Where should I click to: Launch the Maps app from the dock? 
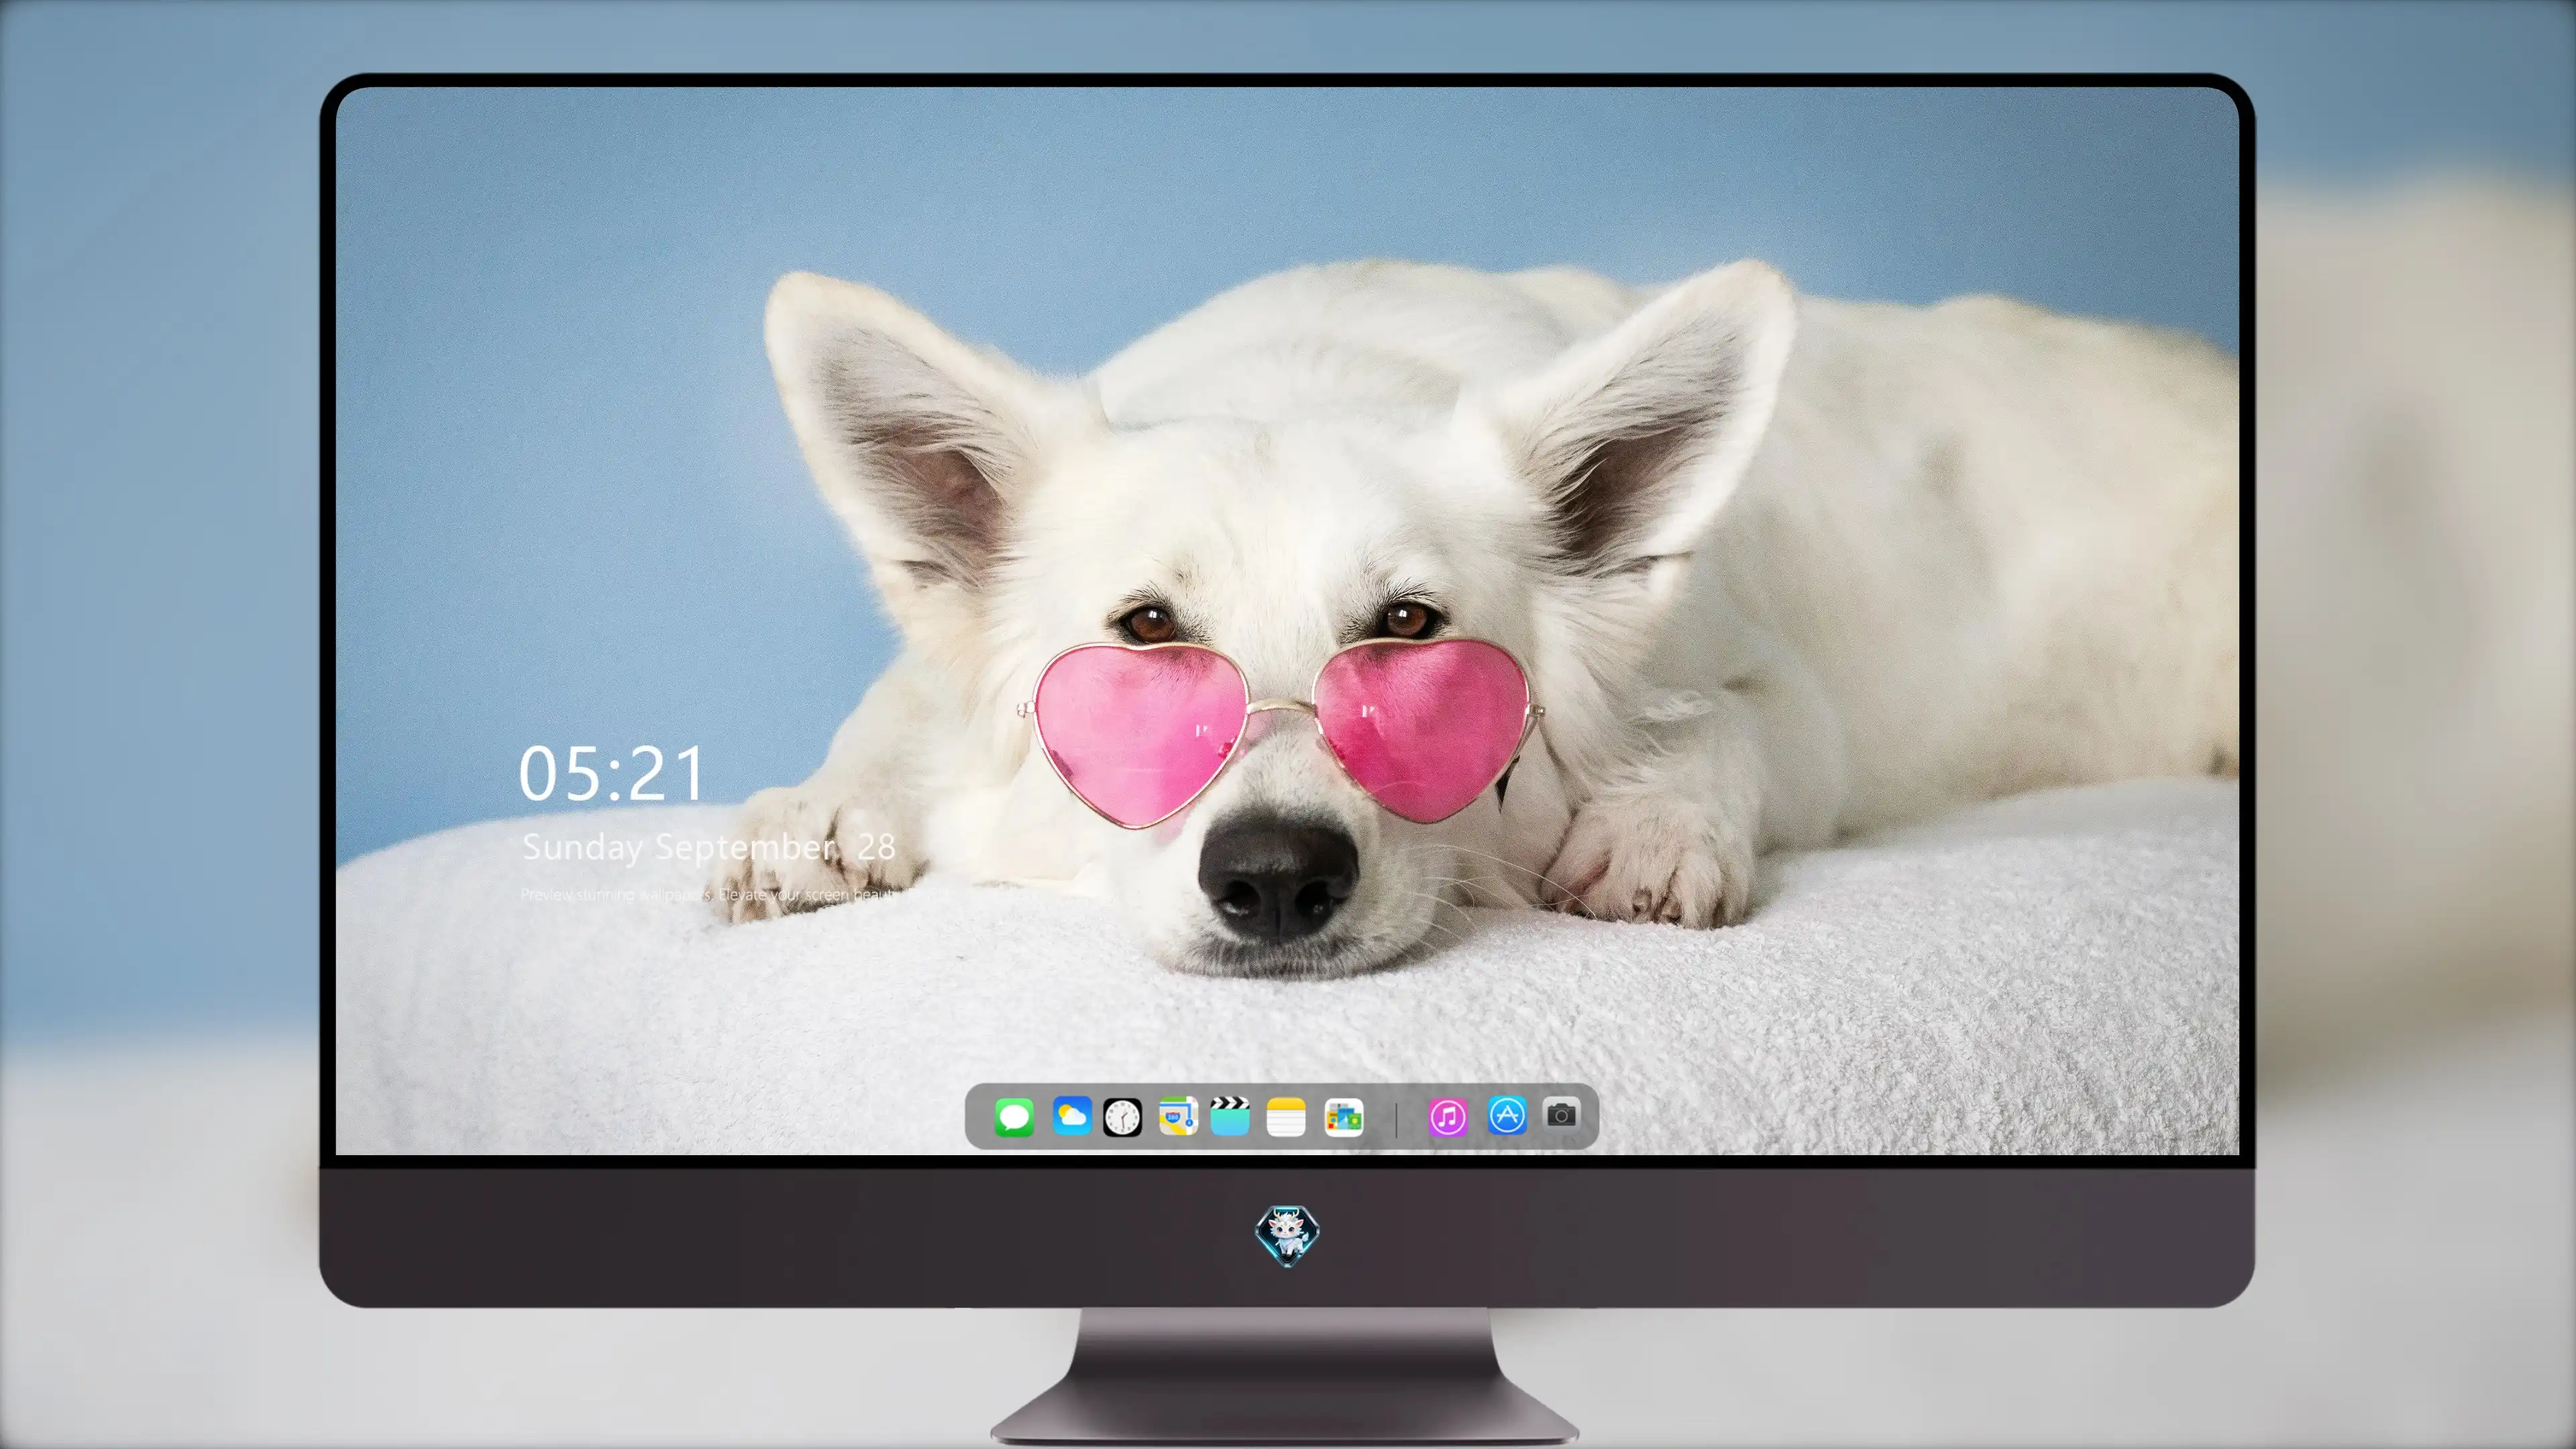1178,1116
